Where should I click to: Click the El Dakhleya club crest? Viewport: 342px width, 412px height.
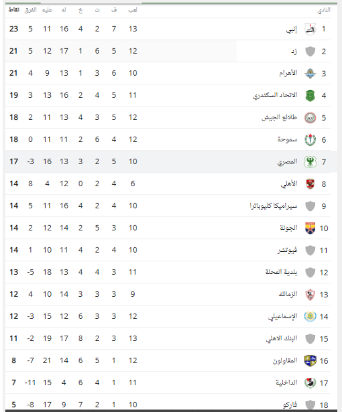click(310, 383)
